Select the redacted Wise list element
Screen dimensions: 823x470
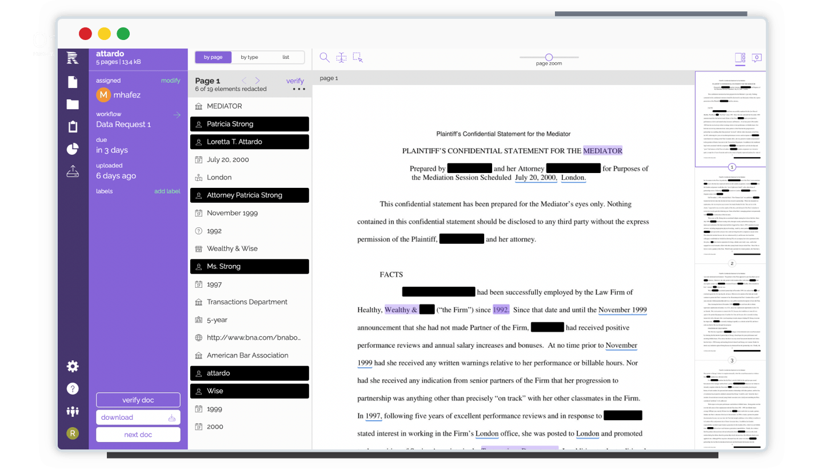[250, 391]
